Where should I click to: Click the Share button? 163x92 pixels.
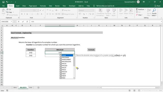coord(157,6)
